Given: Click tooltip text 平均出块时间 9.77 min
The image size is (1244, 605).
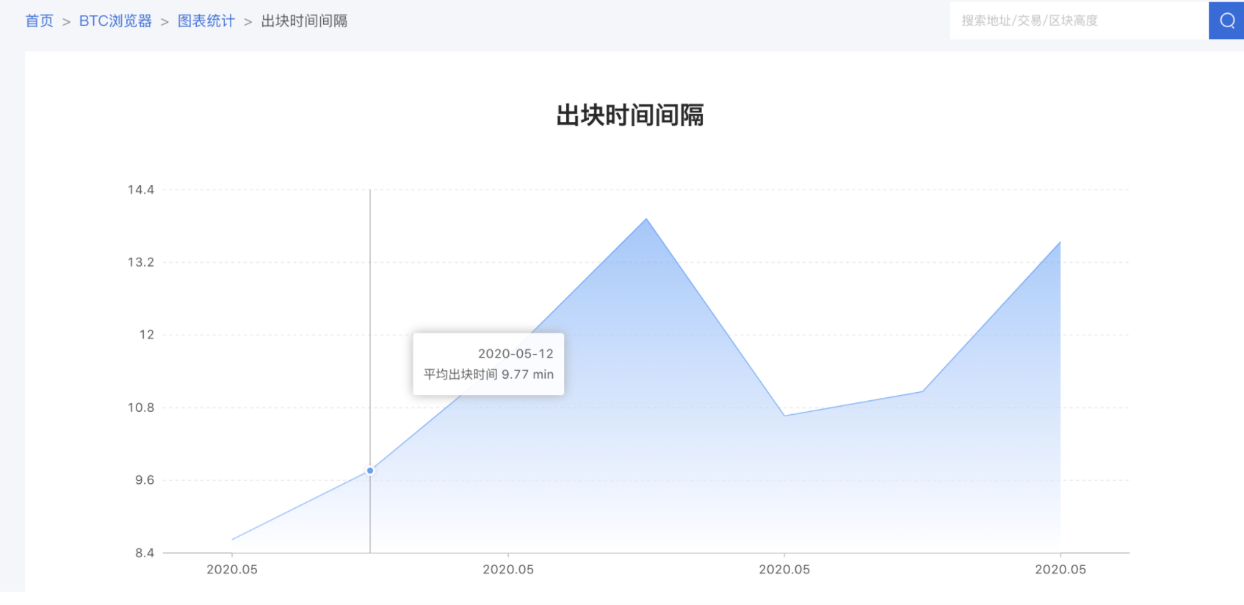Looking at the screenshot, I should coord(488,374).
